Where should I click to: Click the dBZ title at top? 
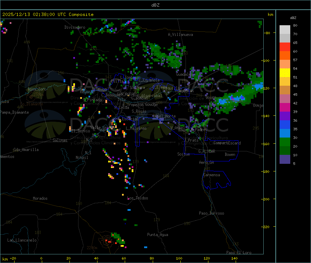[x=155, y=5]
